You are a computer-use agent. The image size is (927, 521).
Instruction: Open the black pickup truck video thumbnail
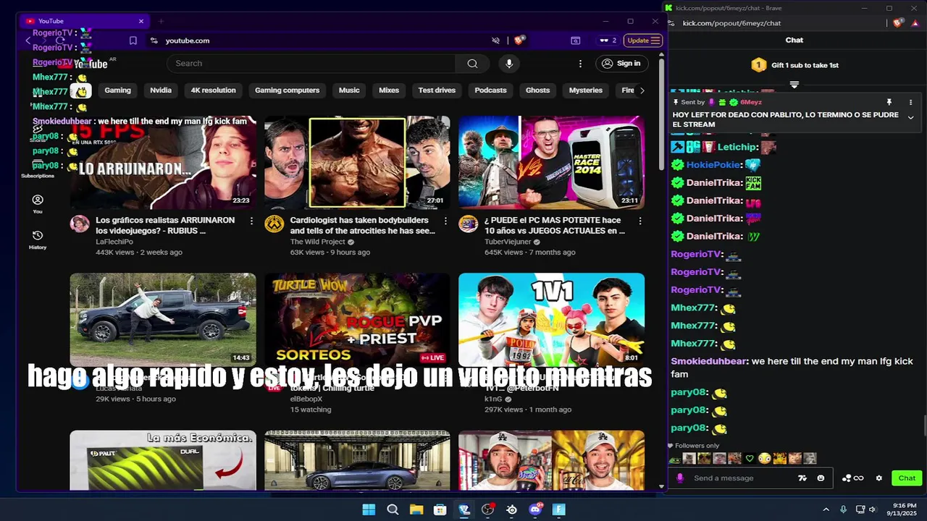point(163,319)
